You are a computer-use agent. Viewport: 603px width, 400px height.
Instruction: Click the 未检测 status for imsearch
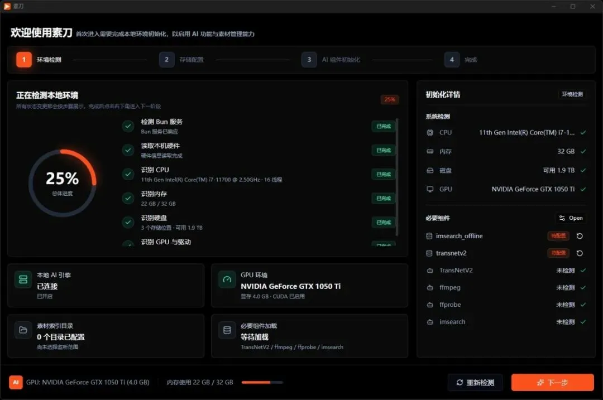click(x=565, y=322)
